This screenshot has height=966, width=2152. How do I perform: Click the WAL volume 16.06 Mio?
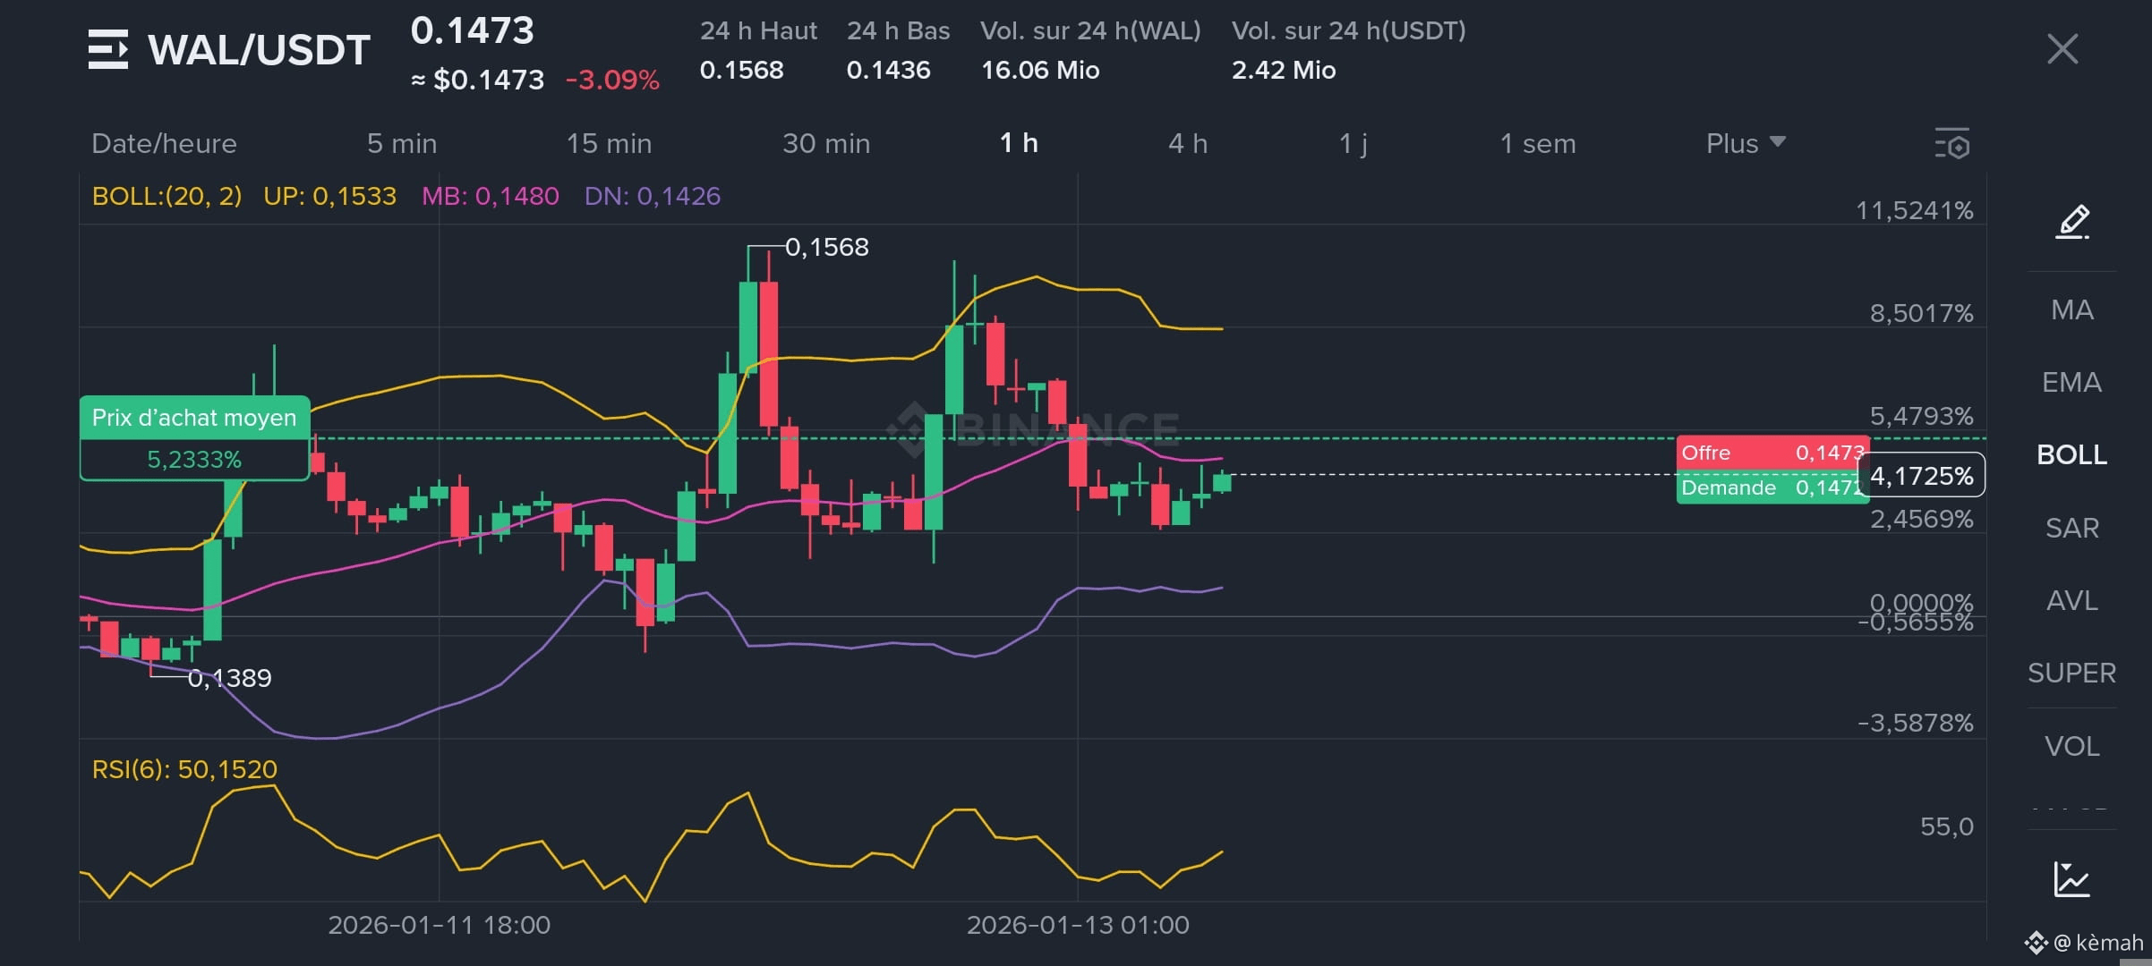tap(1039, 70)
